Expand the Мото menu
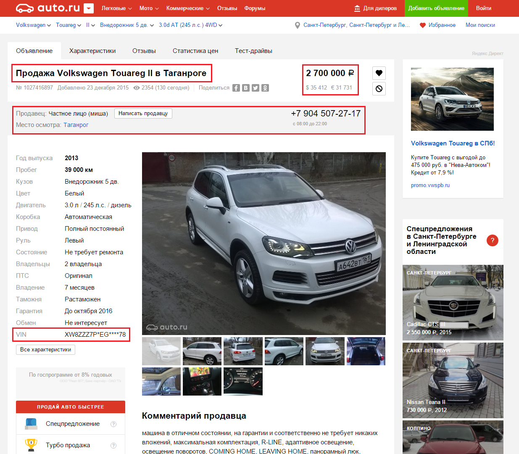This screenshot has height=454, width=519. tap(149, 8)
